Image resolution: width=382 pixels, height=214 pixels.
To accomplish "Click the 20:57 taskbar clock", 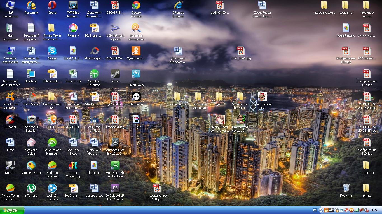I will (x=374, y=210).
